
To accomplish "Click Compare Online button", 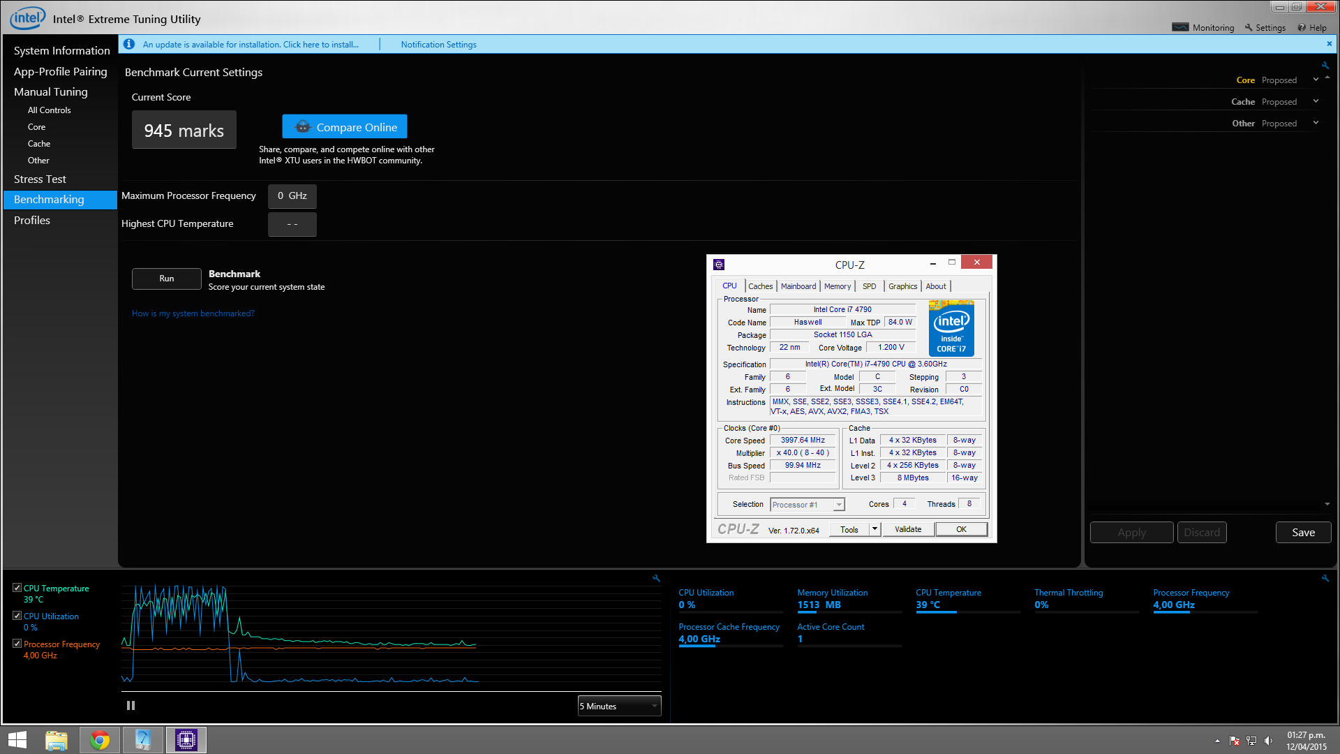I will pos(345,126).
